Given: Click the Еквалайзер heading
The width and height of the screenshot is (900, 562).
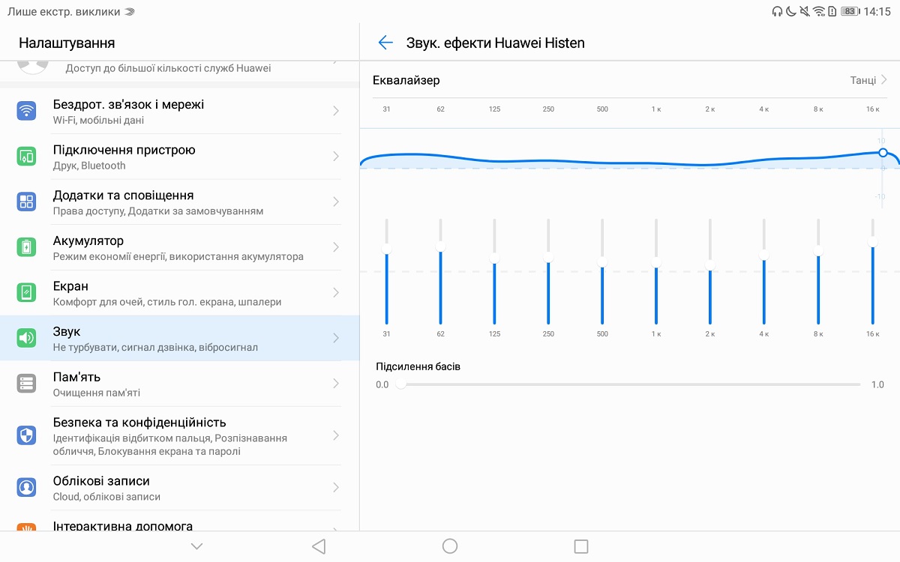Looking at the screenshot, I should (x=406, y=80).
